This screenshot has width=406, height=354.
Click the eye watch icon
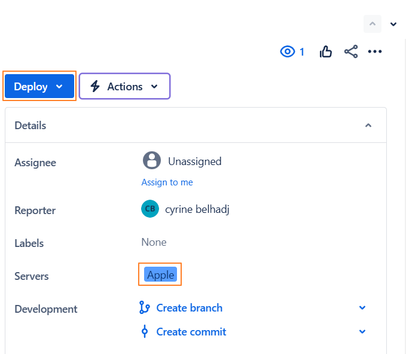288,52
